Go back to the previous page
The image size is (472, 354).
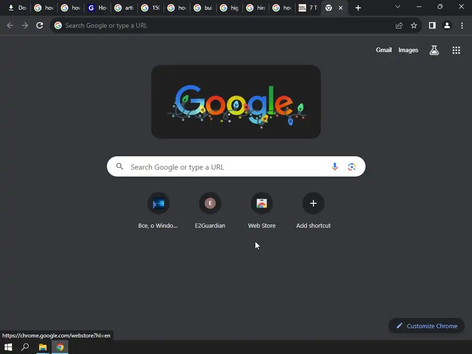(x=10, y=26)
